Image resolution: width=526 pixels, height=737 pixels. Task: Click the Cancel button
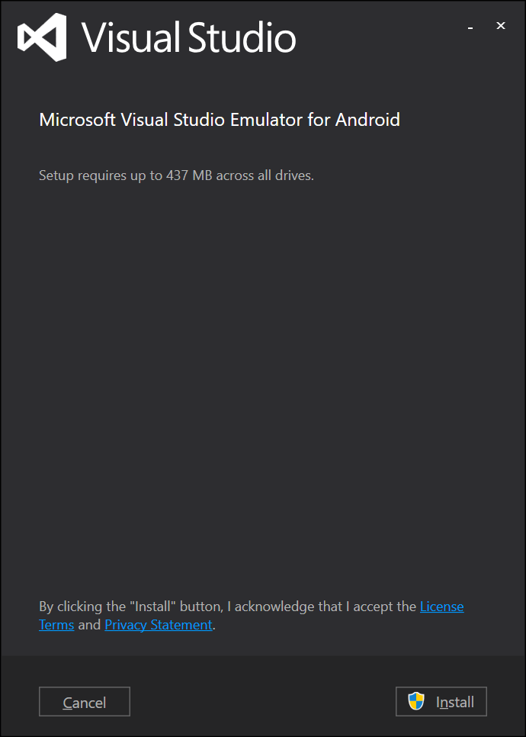[85, 701]
